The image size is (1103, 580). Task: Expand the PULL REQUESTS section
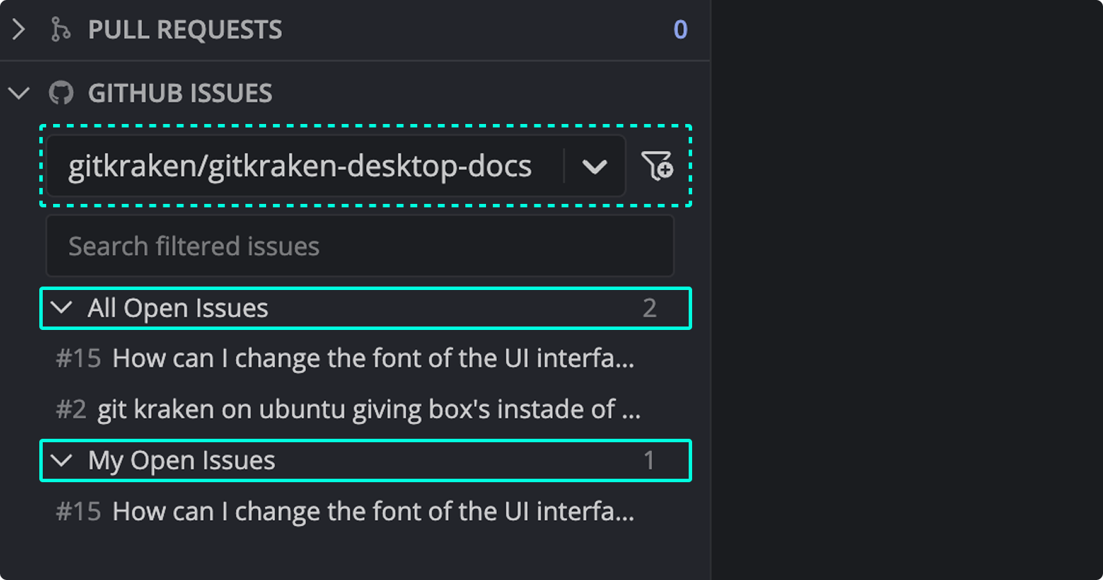pyautogui.click(x=19, y=30)
